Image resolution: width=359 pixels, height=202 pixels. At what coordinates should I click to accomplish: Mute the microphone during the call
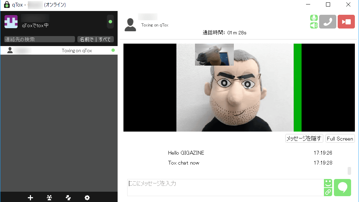point(314,18)
